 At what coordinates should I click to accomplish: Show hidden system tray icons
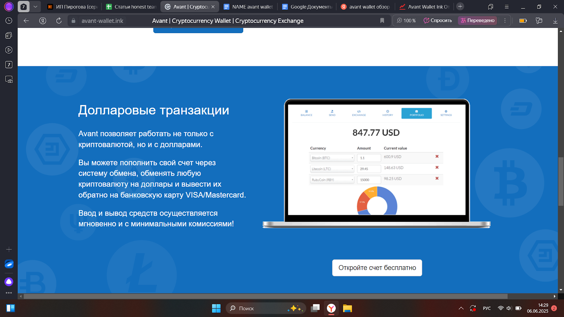[x=461, y=308]
